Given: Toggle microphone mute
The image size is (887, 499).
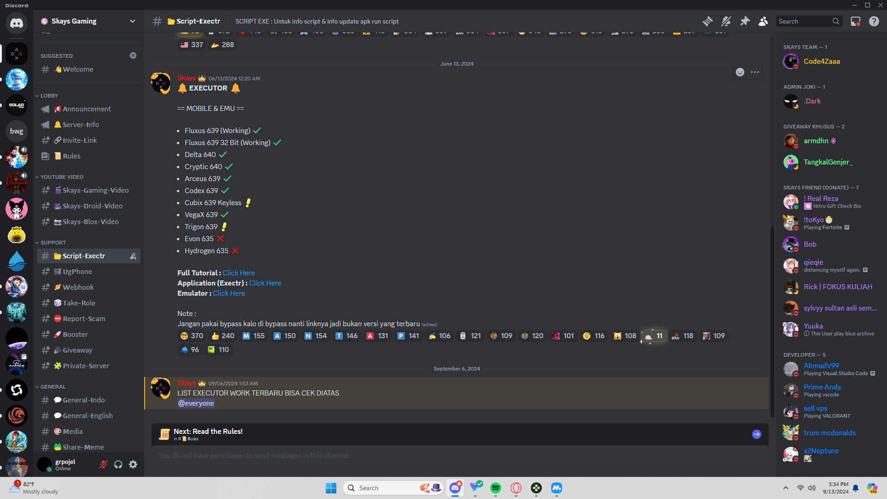Looking at the screenshot, I should 103,464.
